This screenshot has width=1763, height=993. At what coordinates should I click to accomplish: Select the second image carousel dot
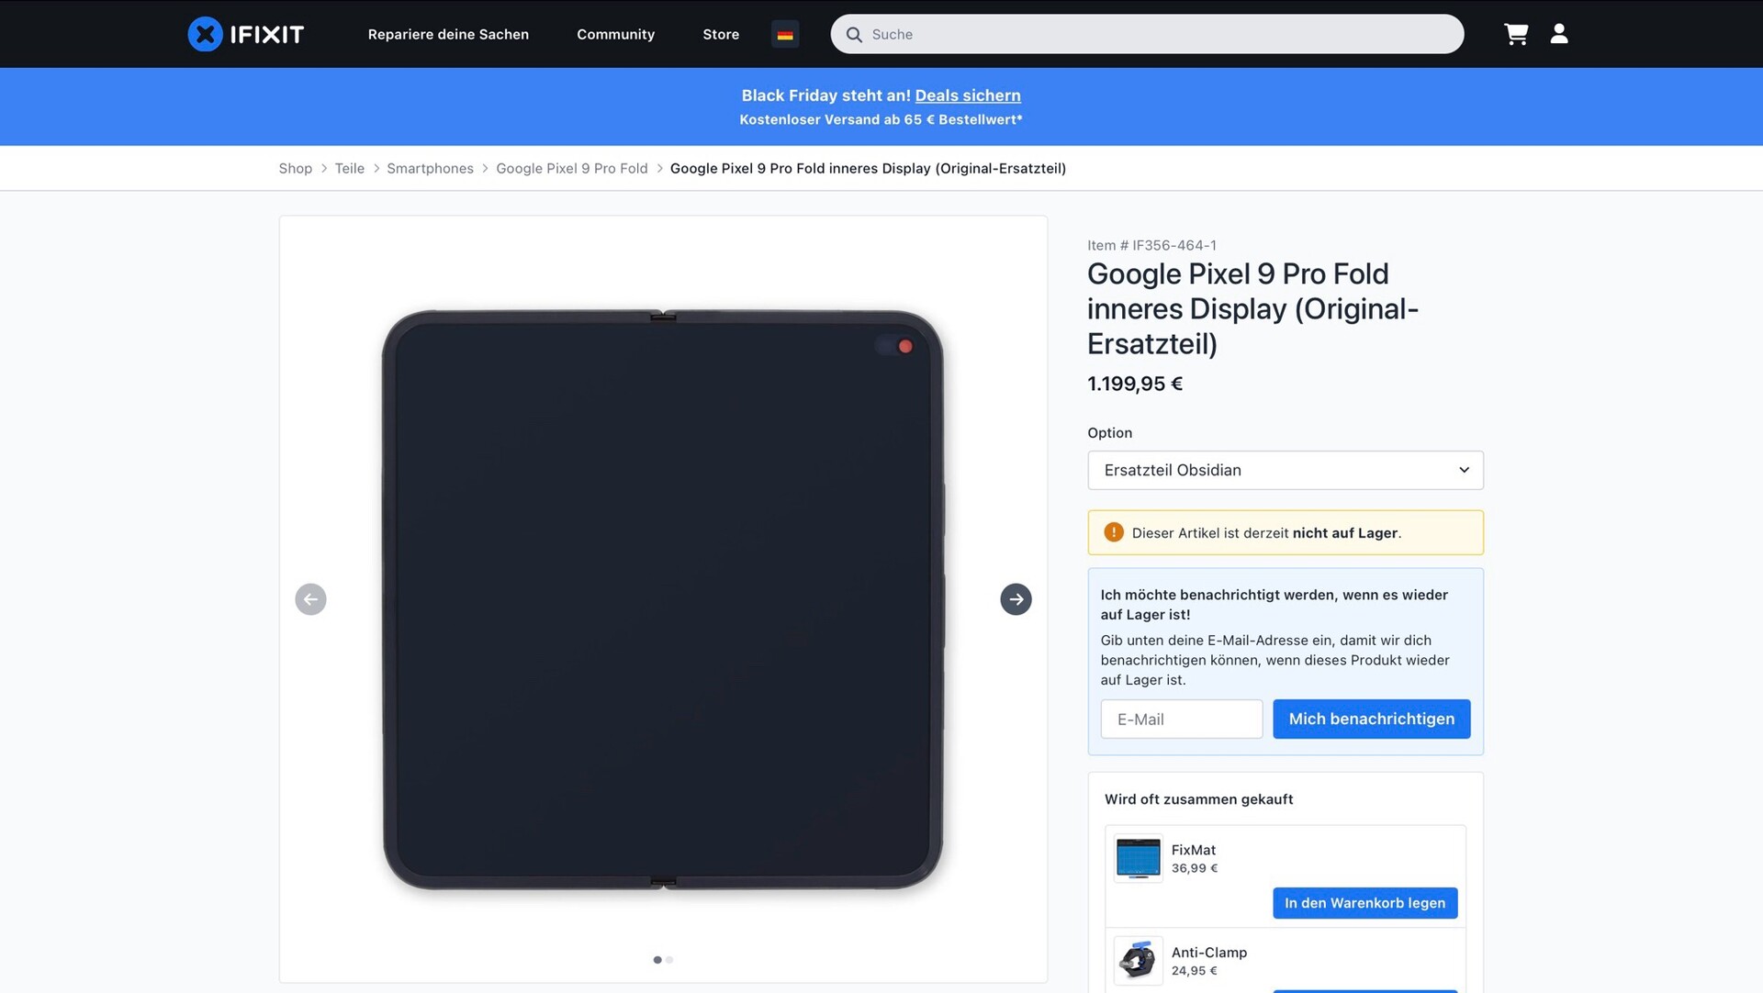point(670,960)
